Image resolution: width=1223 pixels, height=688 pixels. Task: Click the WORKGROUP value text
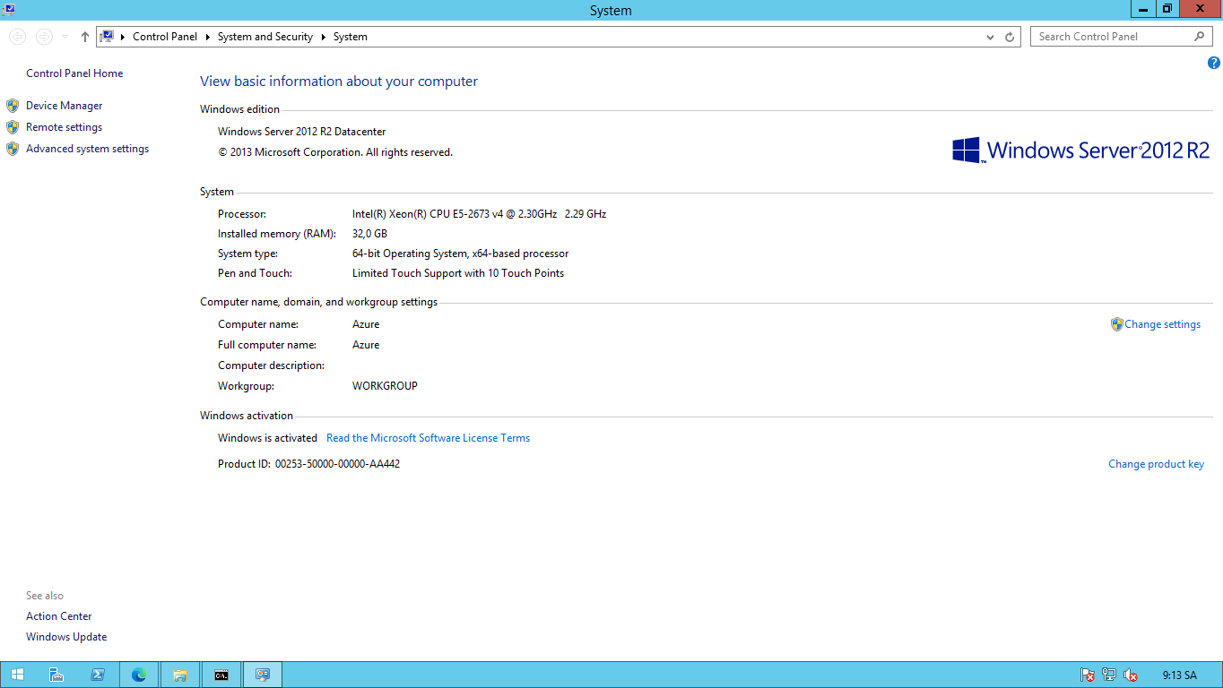(x=385, y=386)
